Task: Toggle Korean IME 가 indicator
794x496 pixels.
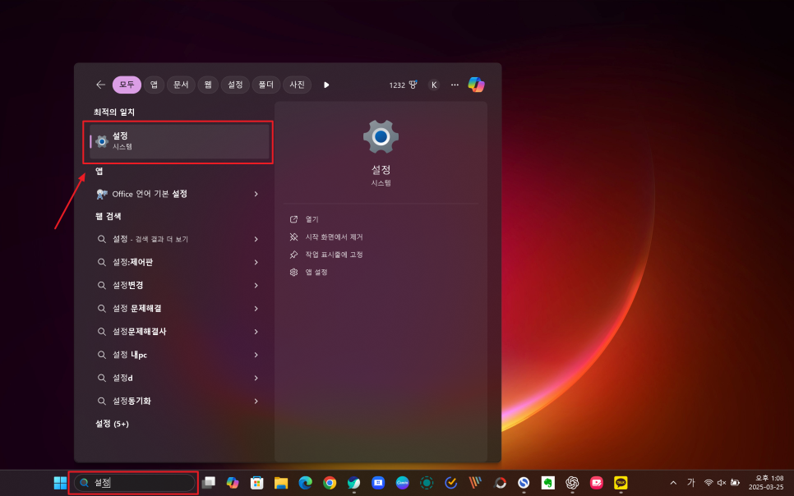Action: click(691, 483)
